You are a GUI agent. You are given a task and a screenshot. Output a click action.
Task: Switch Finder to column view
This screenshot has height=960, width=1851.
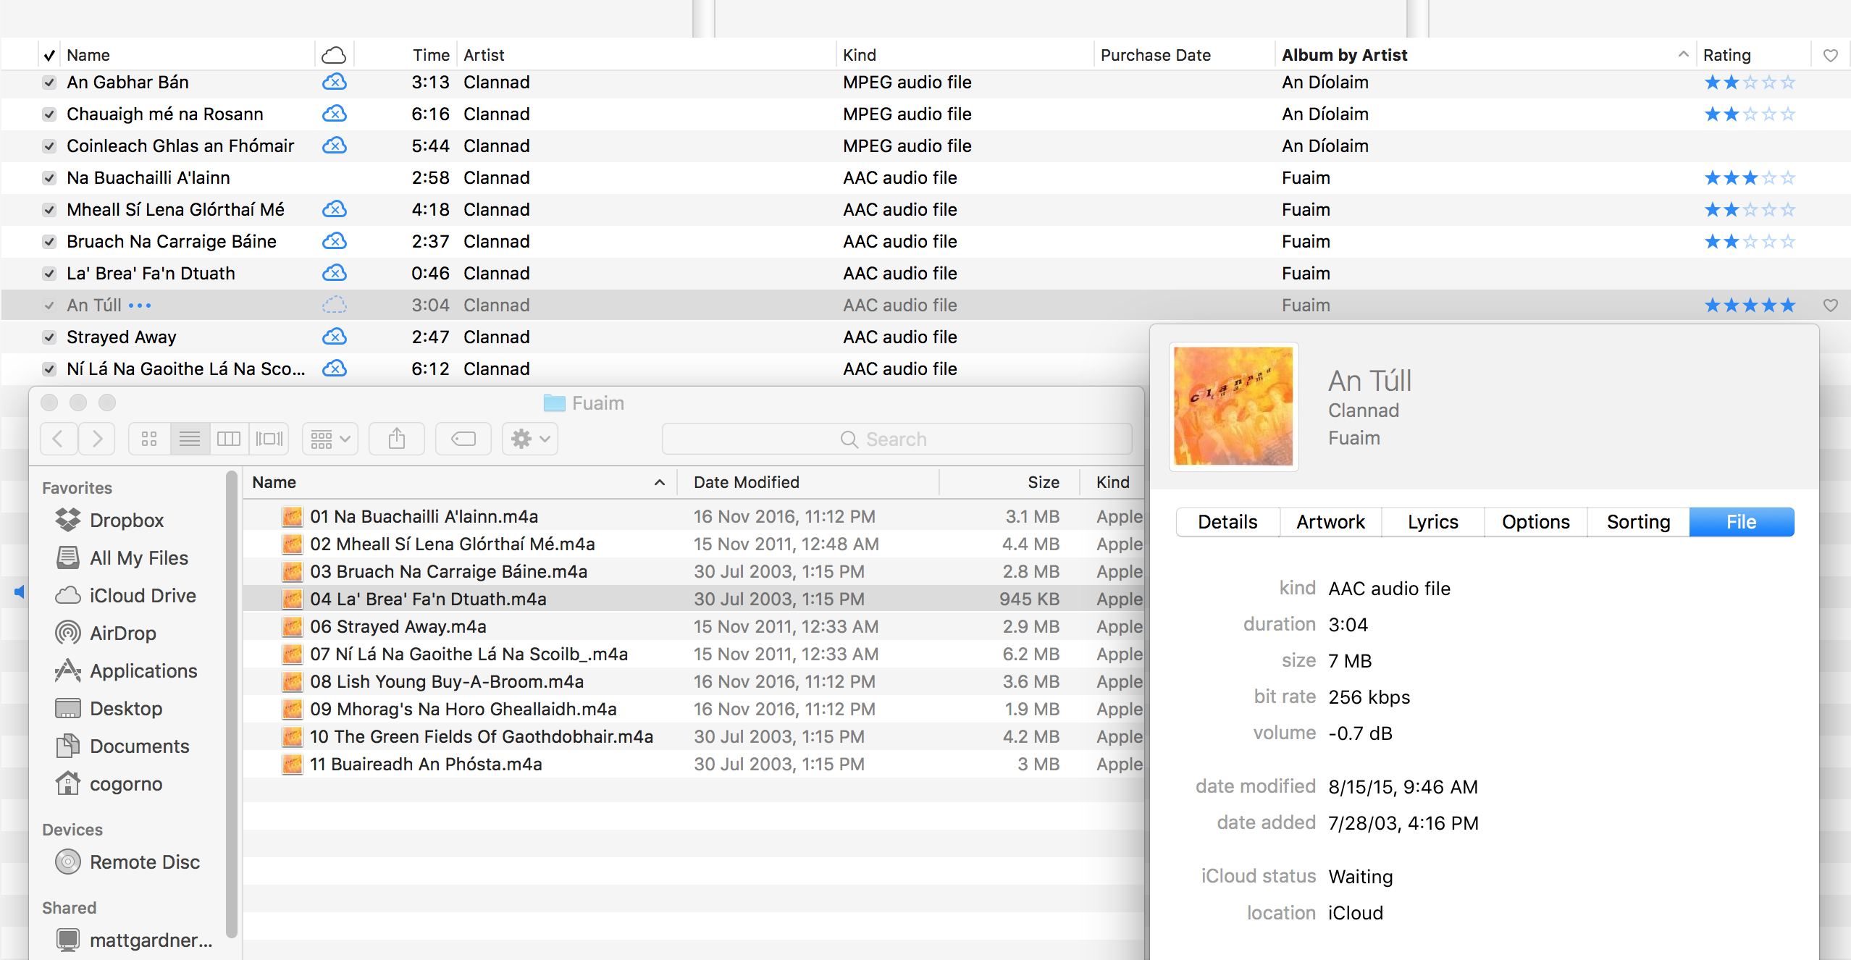(229, 439)
